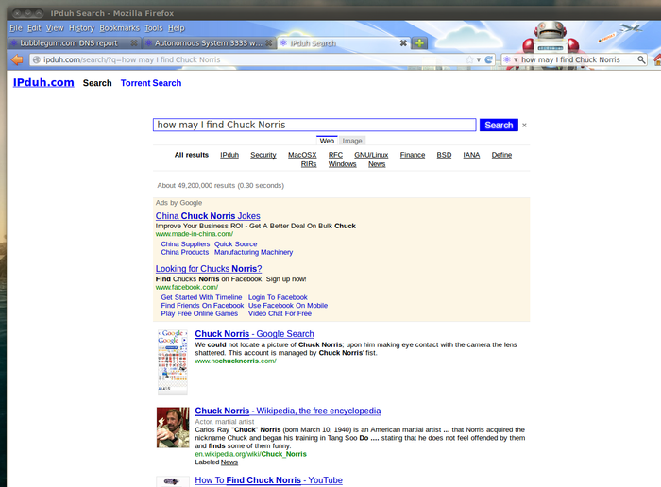This screenshot has width=661, height=487.
Task: Open Chuck Norris Wikipedia result
Action: [x=287, y=411]
